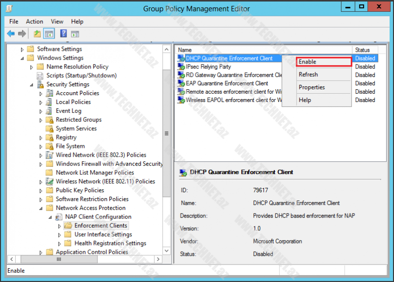Collapse the NAP Client Configuration node

coord(50,217)
